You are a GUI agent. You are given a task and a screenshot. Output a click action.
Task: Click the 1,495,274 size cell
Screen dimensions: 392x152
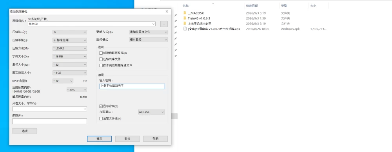click(318, 29)
